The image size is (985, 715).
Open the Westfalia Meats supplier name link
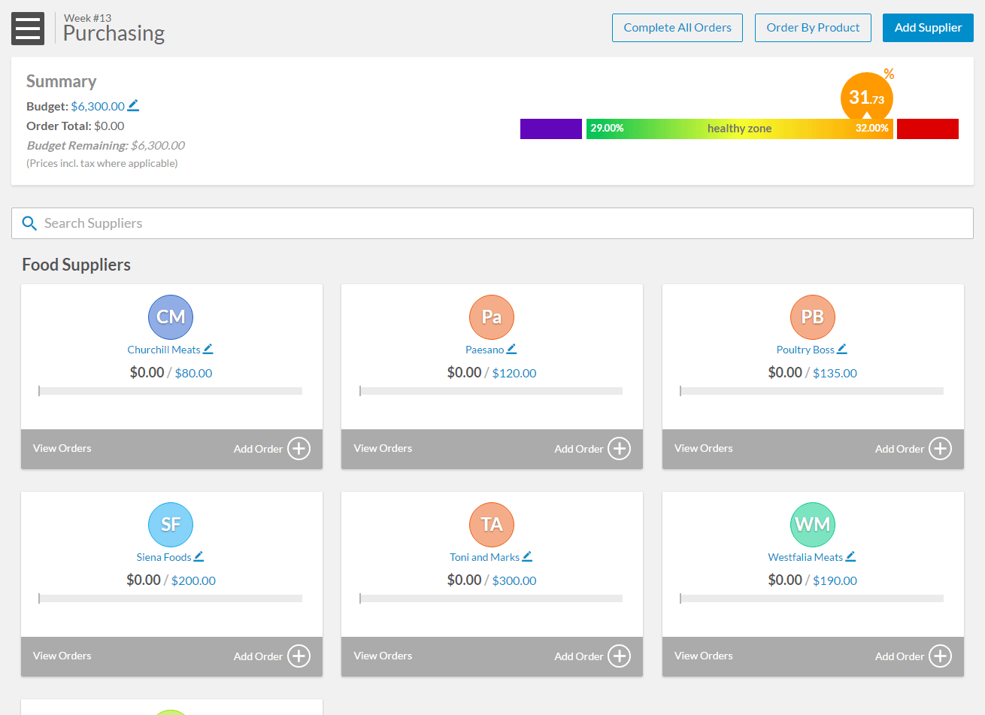(x=805, y=557)
